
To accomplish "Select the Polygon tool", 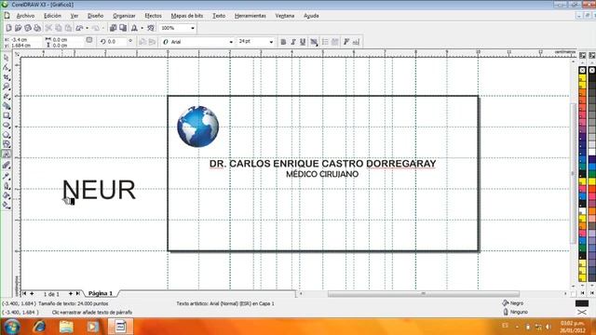I will click(7, 135).
